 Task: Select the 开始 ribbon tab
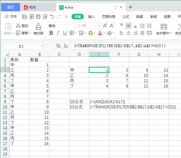[78, 17]
